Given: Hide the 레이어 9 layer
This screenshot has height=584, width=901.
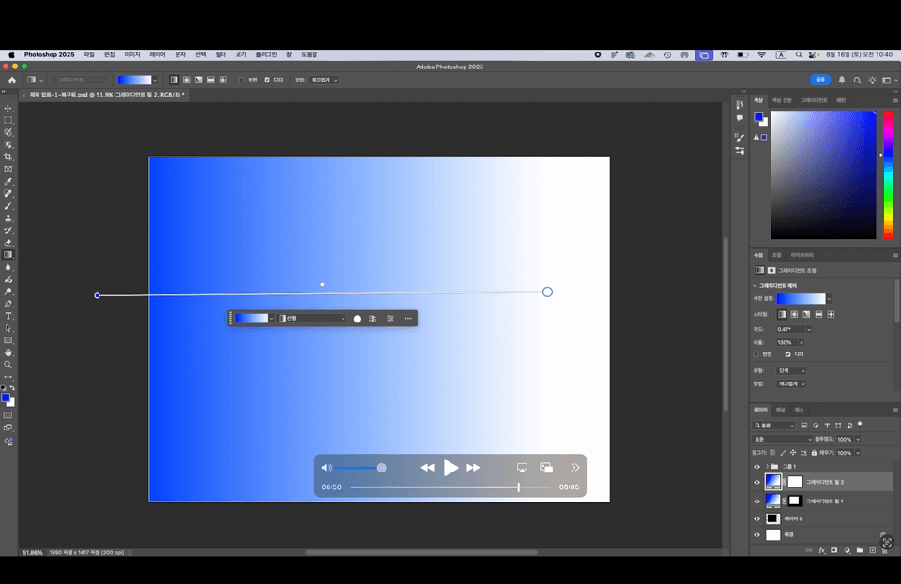Looking at the screenshot, I should tap(756, 518).
